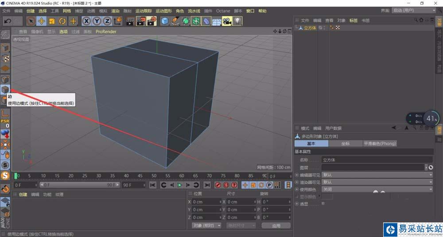Open the 使用颜色 dropdown
The image size is (443, 237).
(377, 189)
